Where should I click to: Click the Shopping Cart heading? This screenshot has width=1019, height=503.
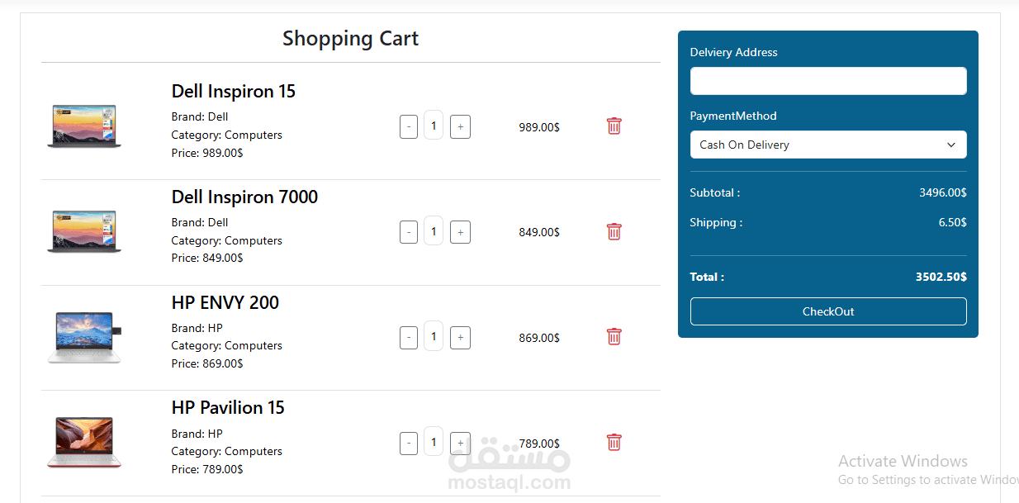351,39
